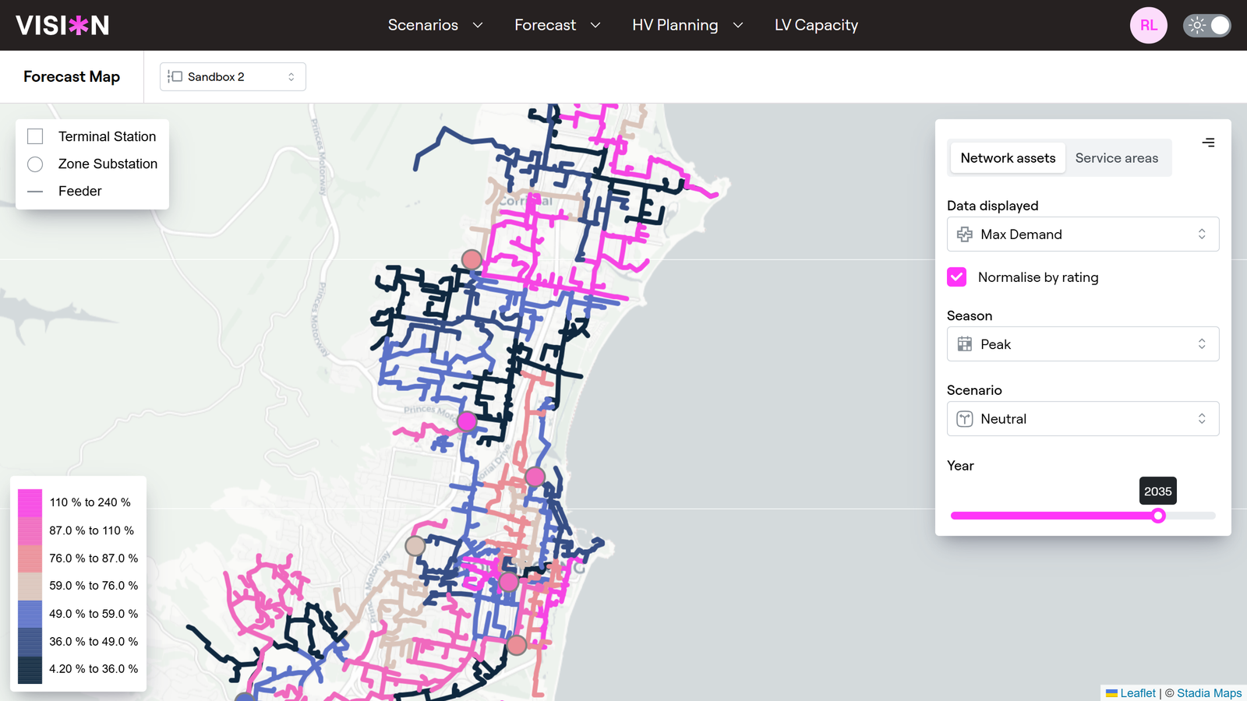Switch to the Service areas tab
Viewport: 1247px width, 701px height.
pos(1116,158)
